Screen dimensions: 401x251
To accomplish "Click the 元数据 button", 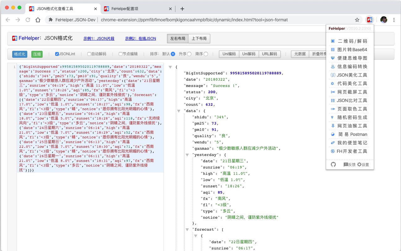I will point(300,54).
